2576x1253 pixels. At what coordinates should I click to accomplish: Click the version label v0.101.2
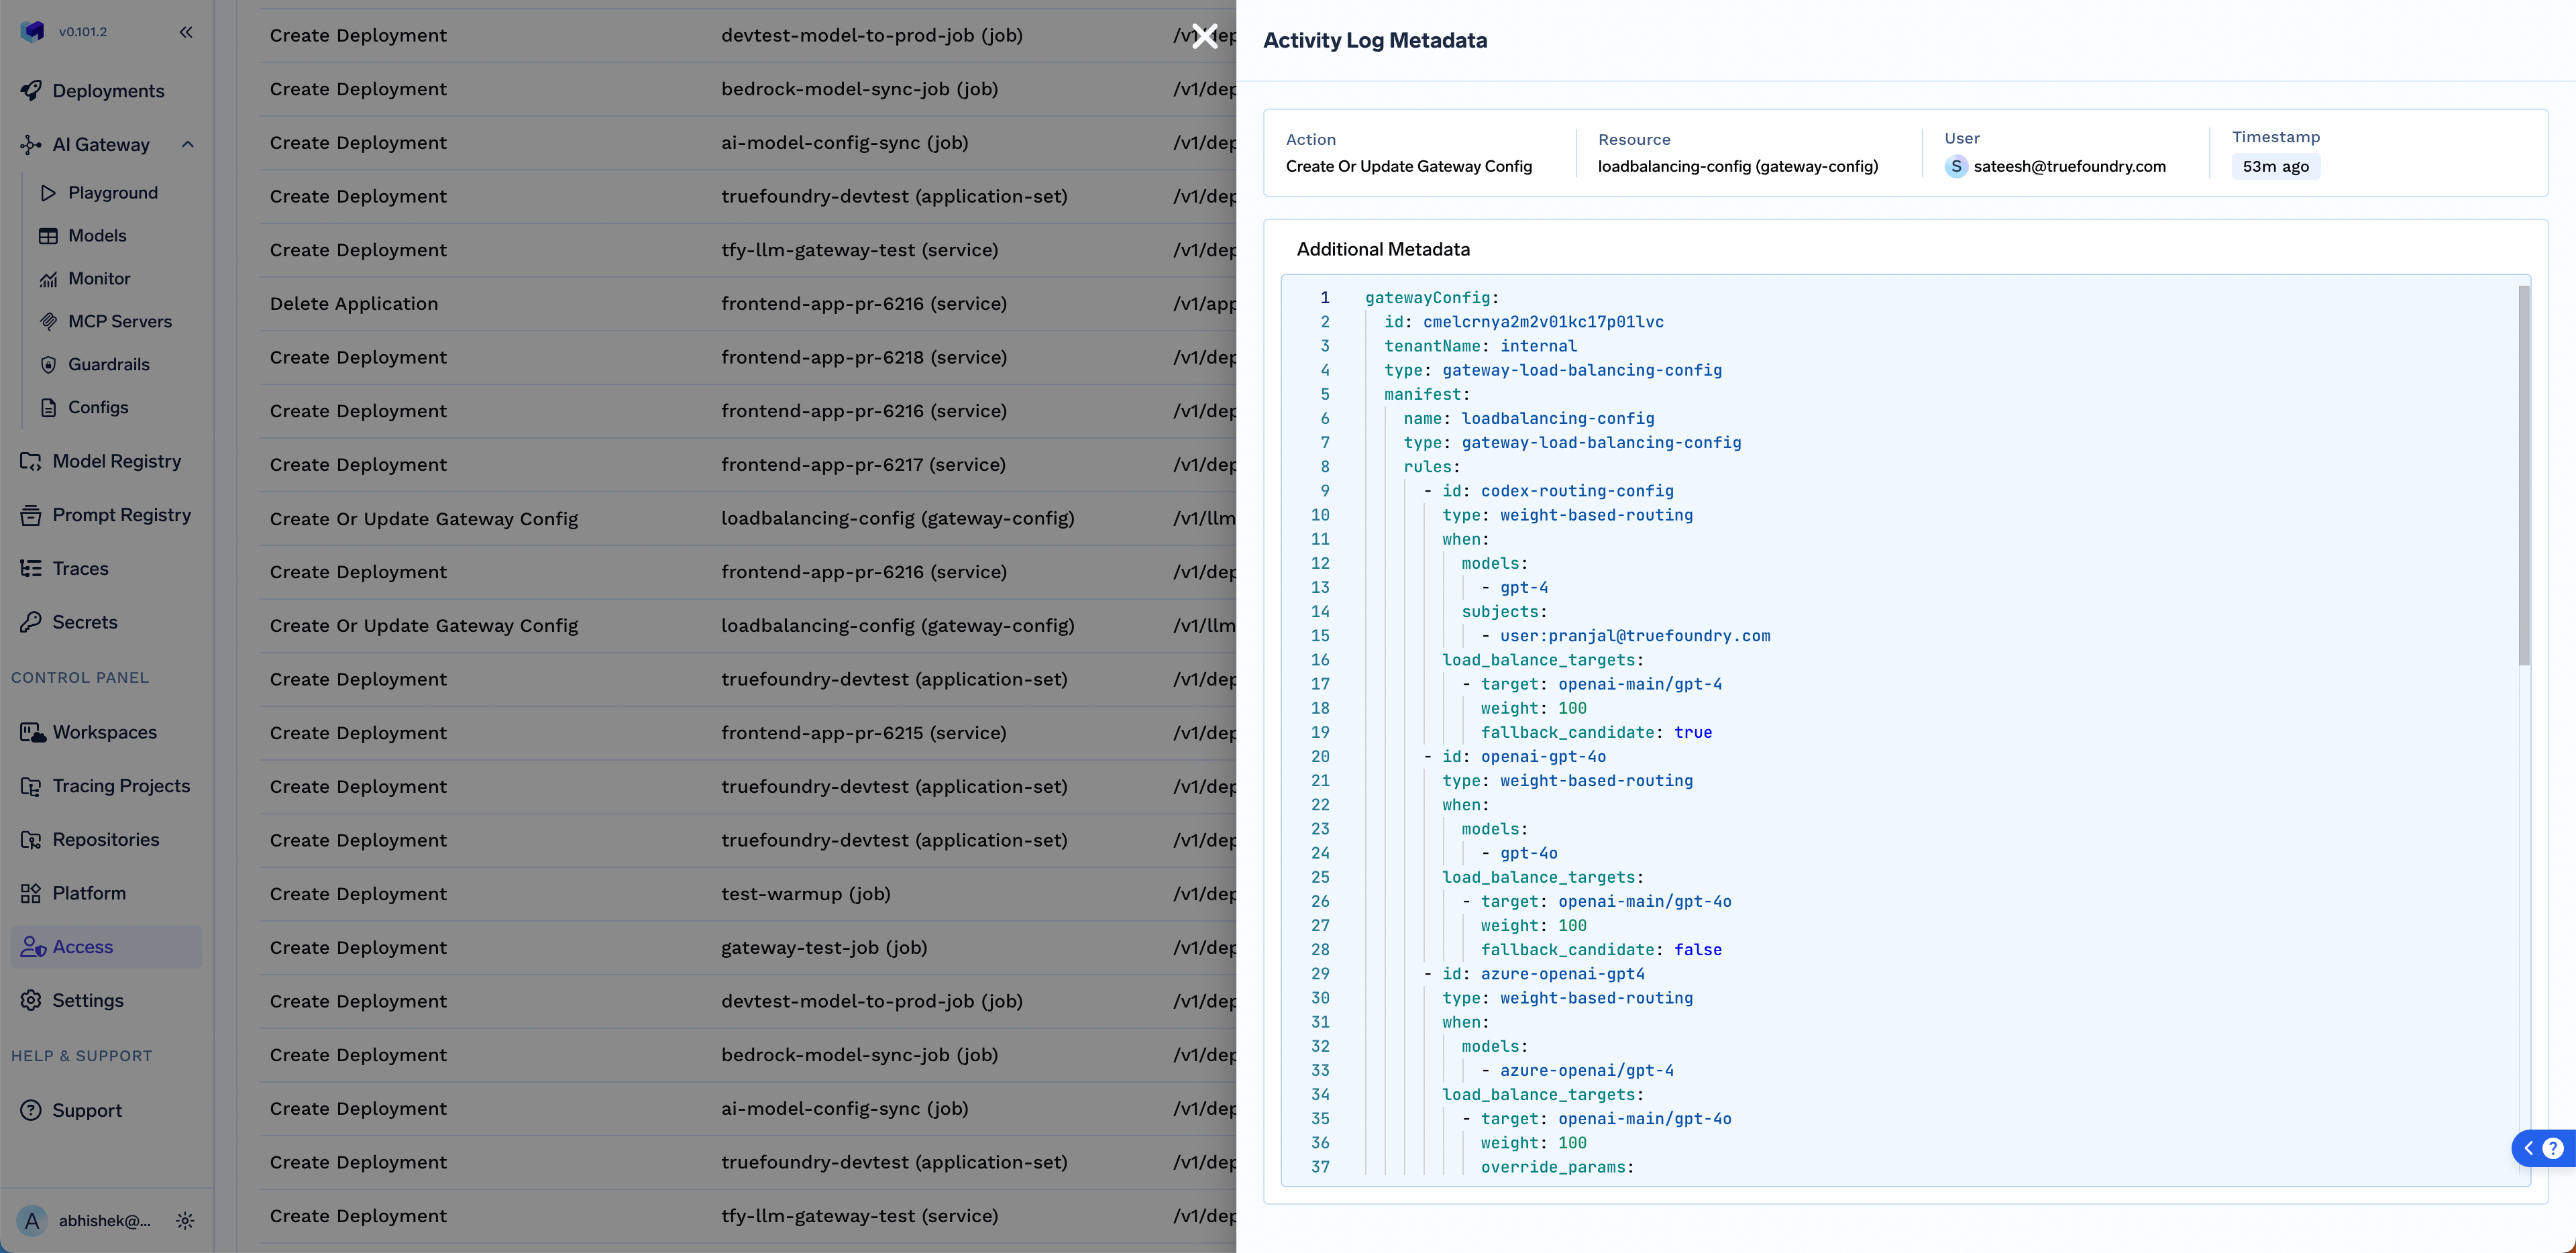pyautogui.click(x=83, y=32)
